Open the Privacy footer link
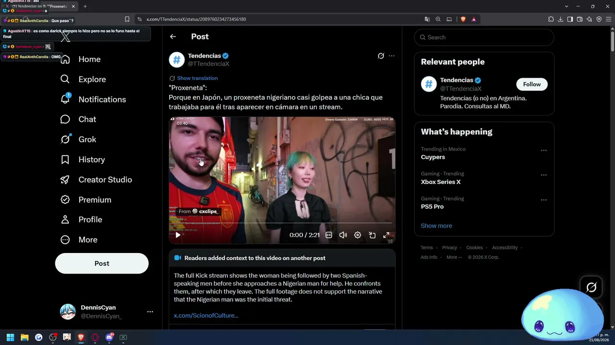Viewport: 615px width, 345px height. tap(450, 248)
